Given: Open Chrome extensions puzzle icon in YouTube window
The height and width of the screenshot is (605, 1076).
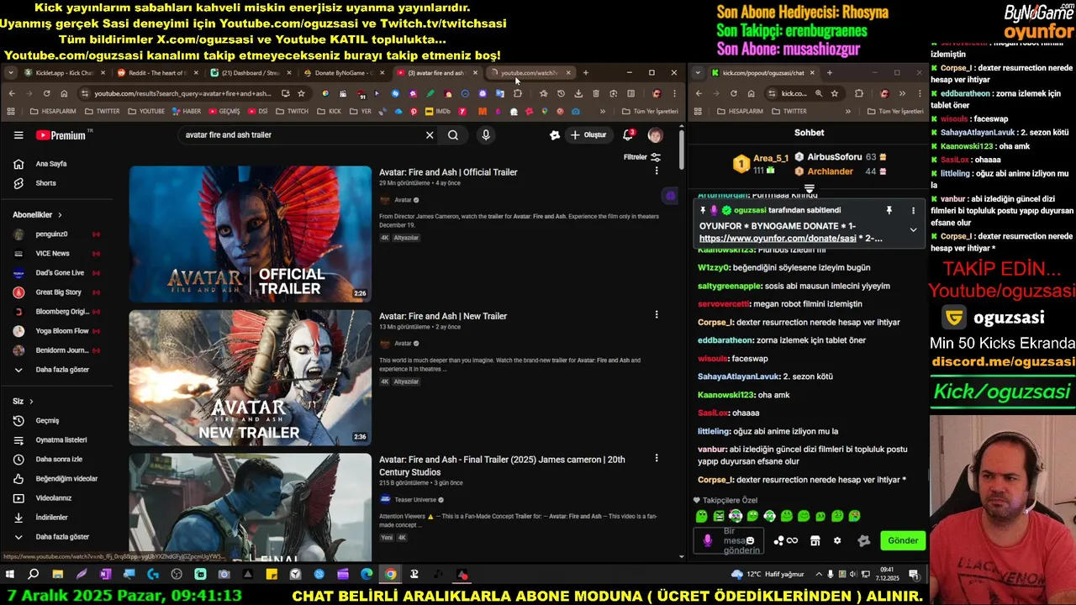Looking at the screenshot, I should click(517, 93).
